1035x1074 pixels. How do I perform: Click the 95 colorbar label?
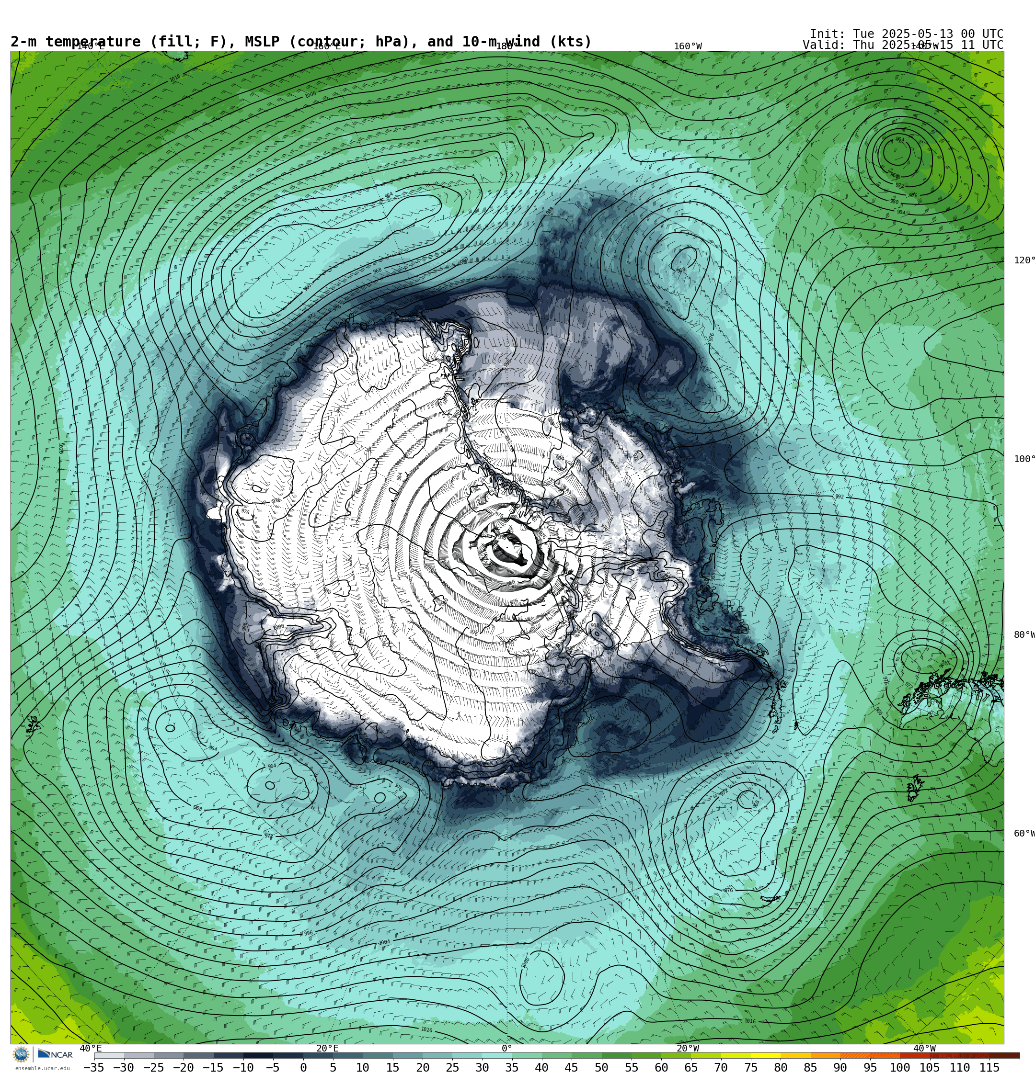point(871,1067)
